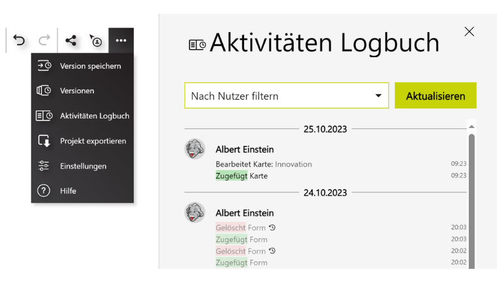This screenshot has height=282, width=502.
Task: Toggle the three-dot more menu
Action: coord(121,40)
